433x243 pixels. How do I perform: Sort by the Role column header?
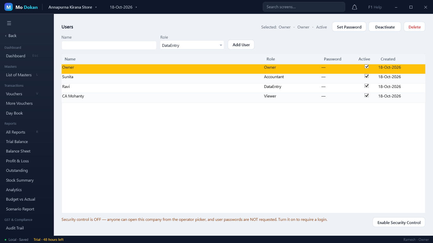point(271,59)
